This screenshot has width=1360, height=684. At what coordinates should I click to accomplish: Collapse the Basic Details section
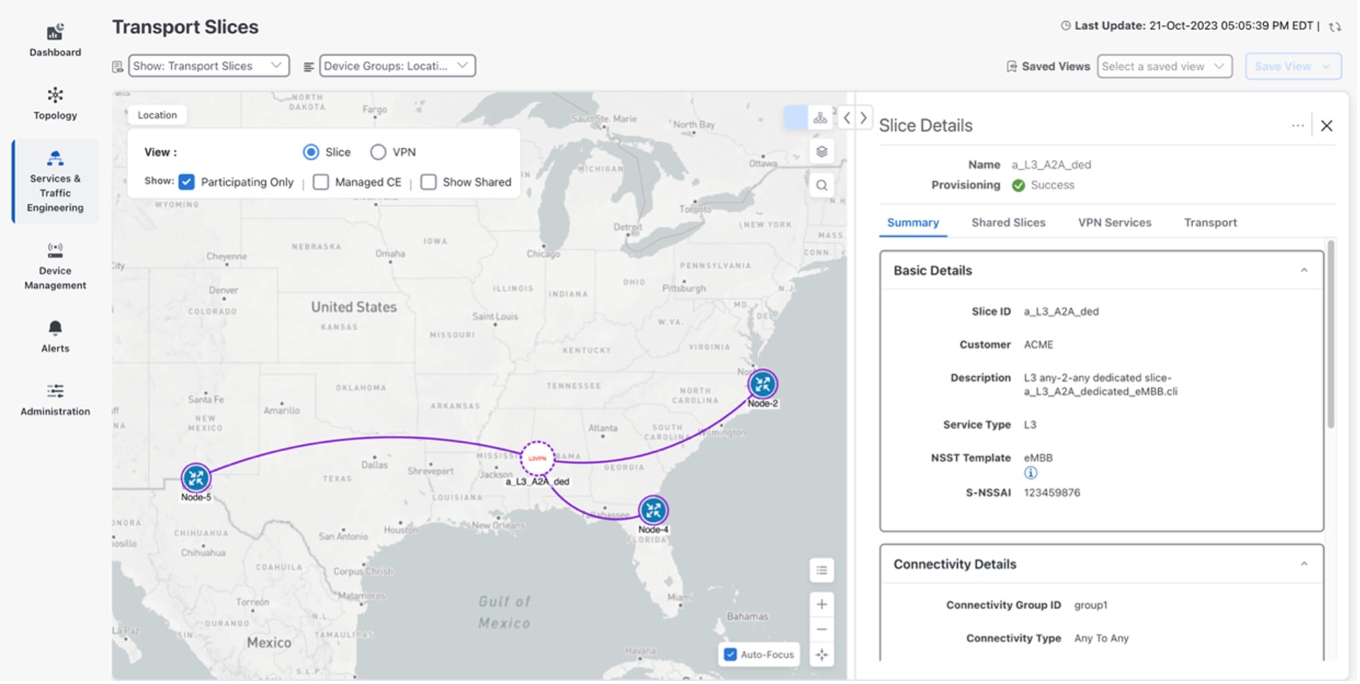pos(1303,270)
